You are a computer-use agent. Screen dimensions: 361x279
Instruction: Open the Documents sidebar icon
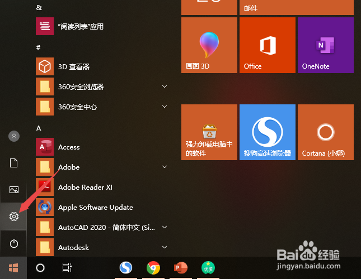(x=14, y=163)
